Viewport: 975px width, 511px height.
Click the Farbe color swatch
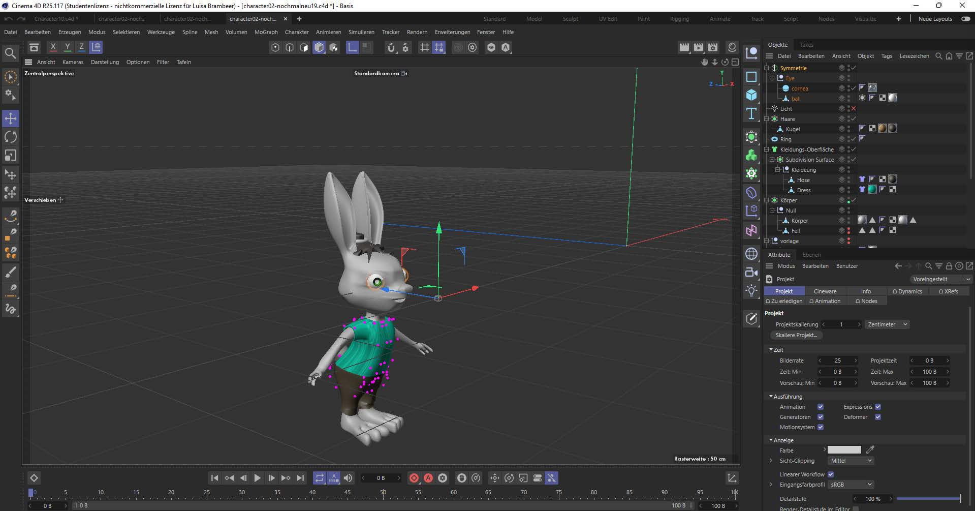tap(844, 450)
